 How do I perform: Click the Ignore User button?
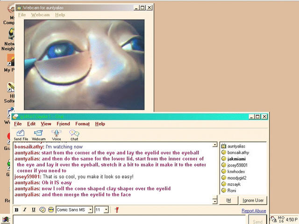[253, 200]
